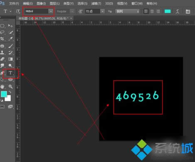
Task: Open the 3D(D) menu
Action: 109,3
